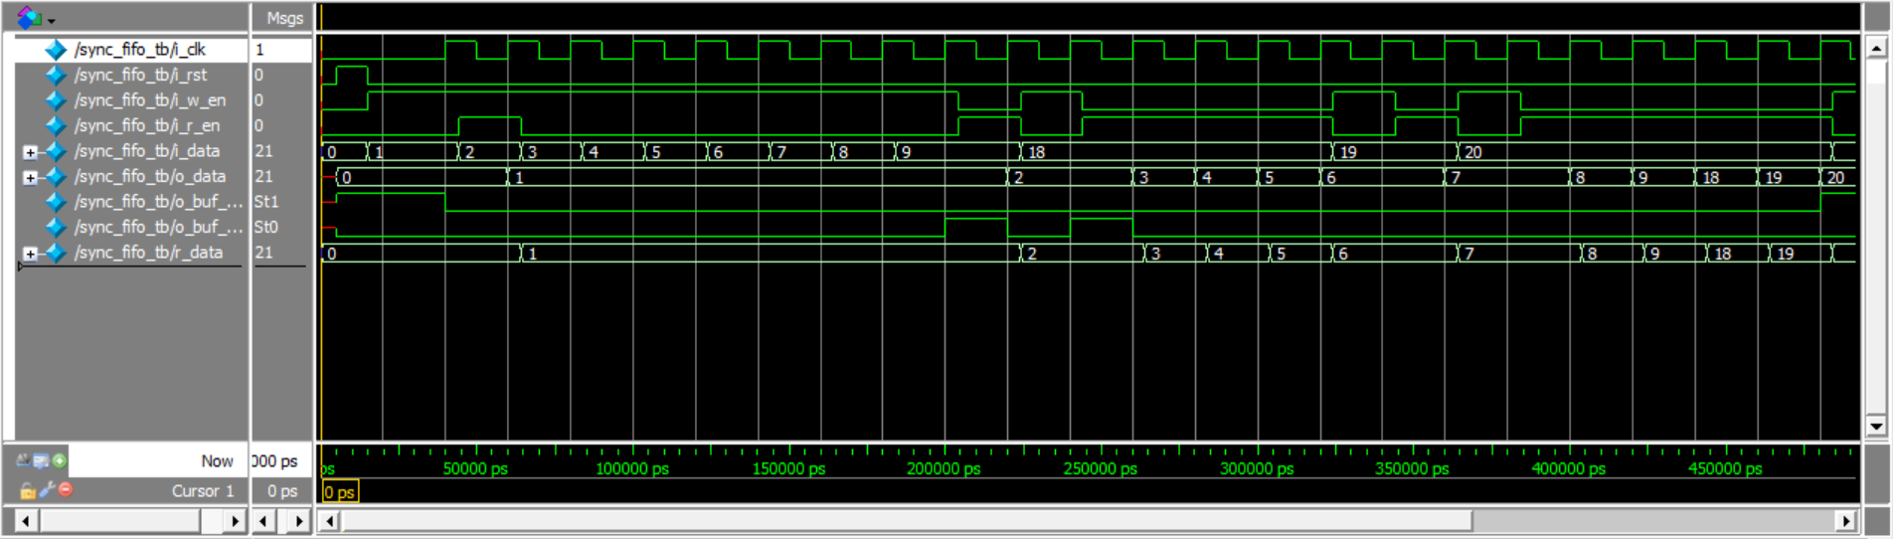Click the diamond icon of the o_buf row valued St1
1893x539 pixels.
(x=56, y=202)
